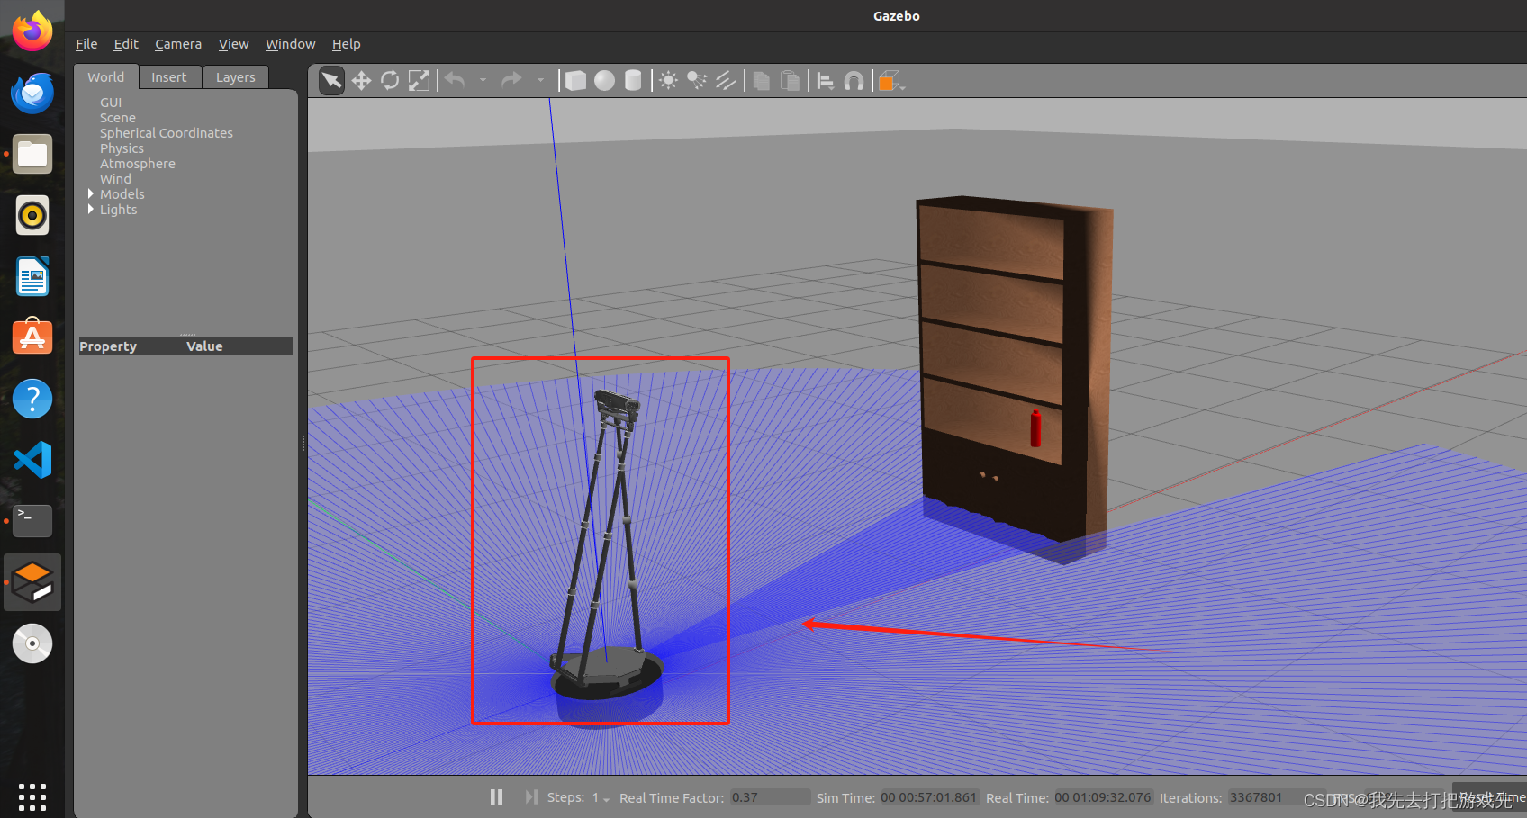Screen dimensions: 1527x818
Task: Add a spot light
Action: tap(697, 81)
